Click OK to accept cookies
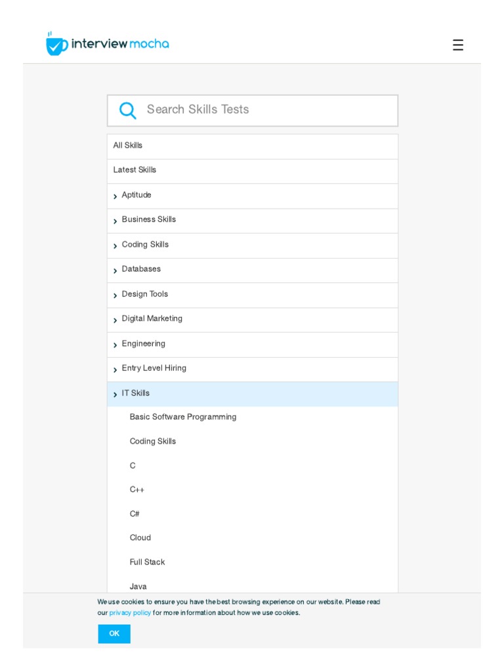 114,634
